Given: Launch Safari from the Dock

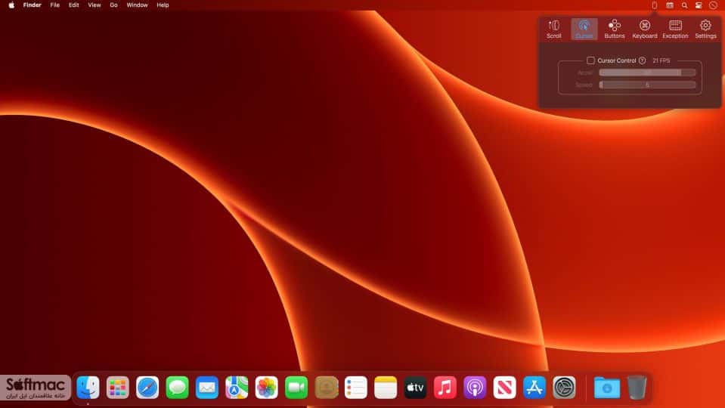Looking at the screenshot, I should (147, 387).
